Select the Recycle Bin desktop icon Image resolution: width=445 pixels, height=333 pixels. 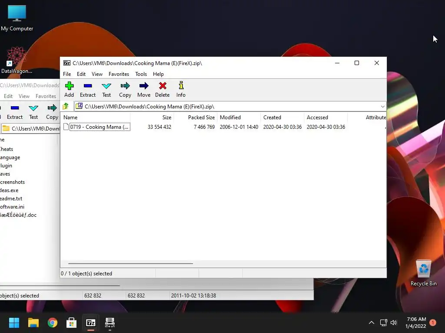tap(423, 273)
